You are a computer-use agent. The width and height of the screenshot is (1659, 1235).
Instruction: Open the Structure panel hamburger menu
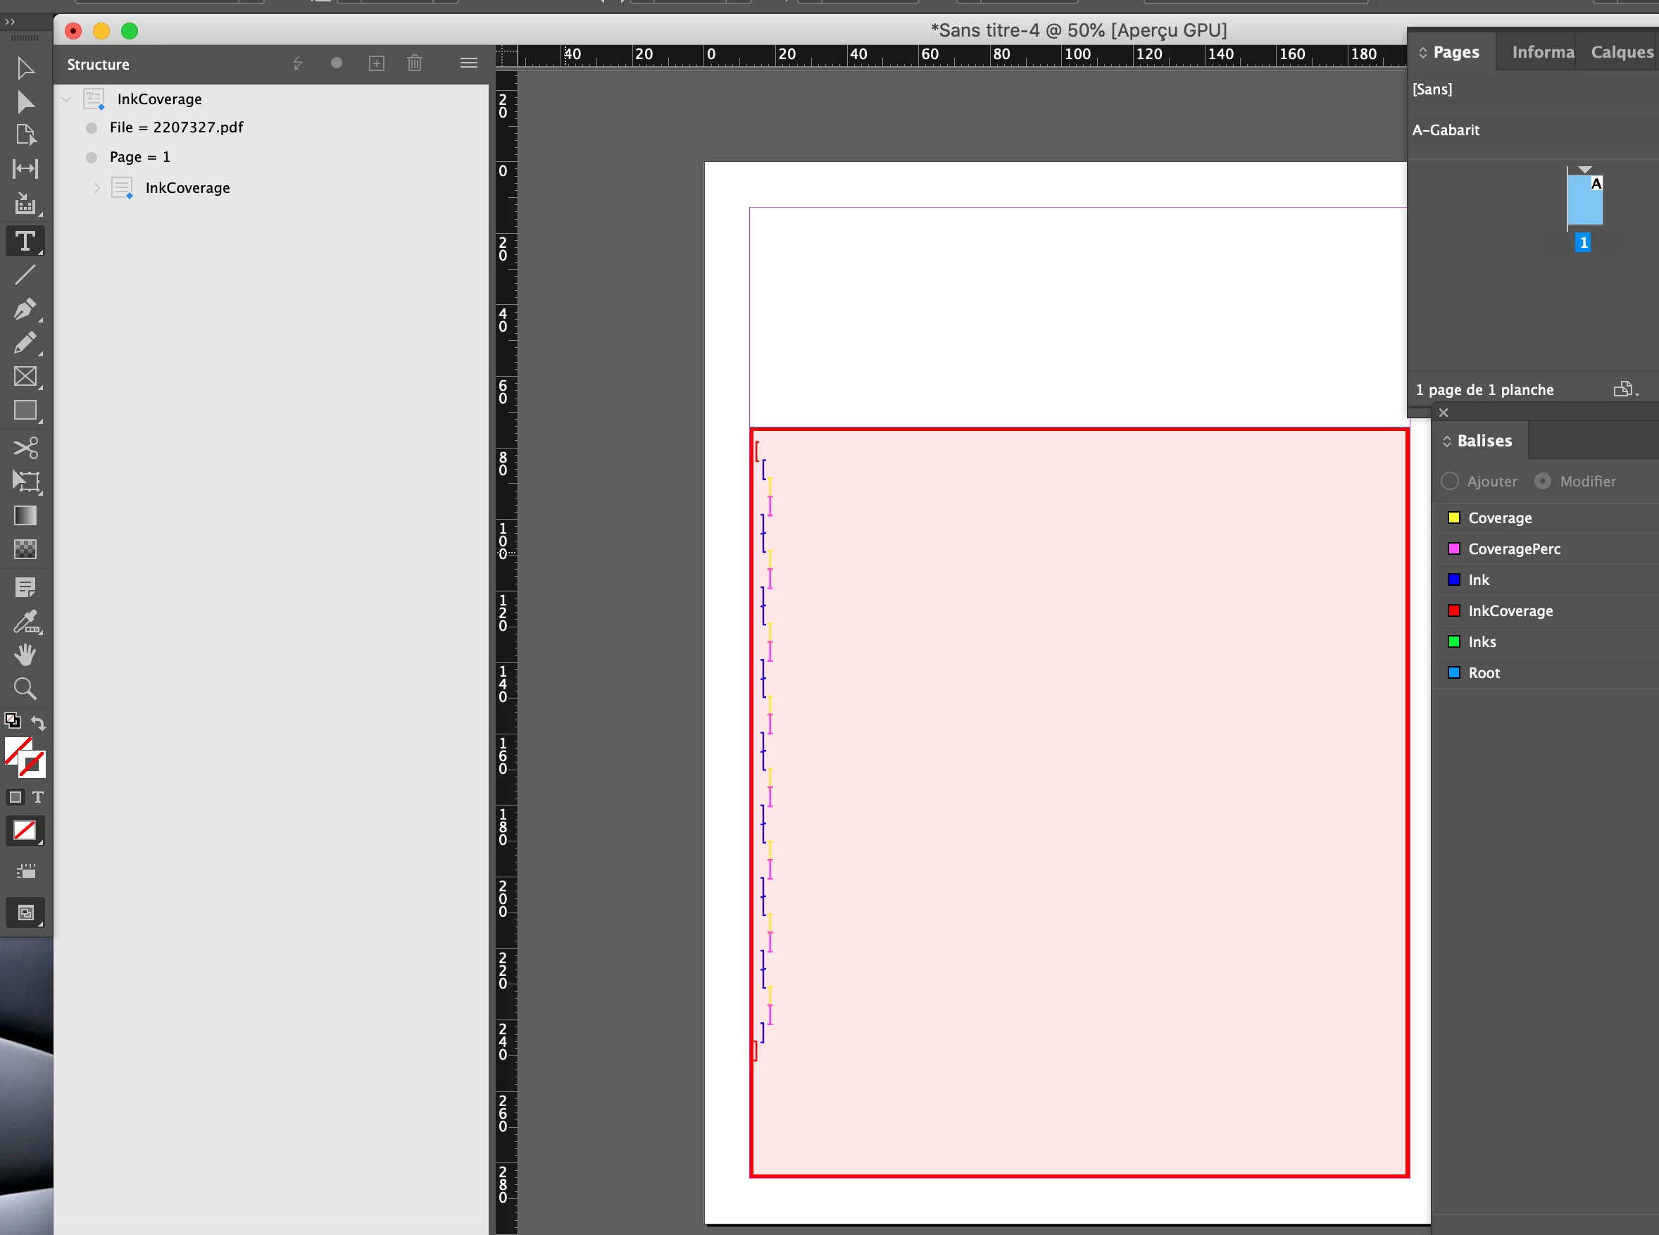469,63
